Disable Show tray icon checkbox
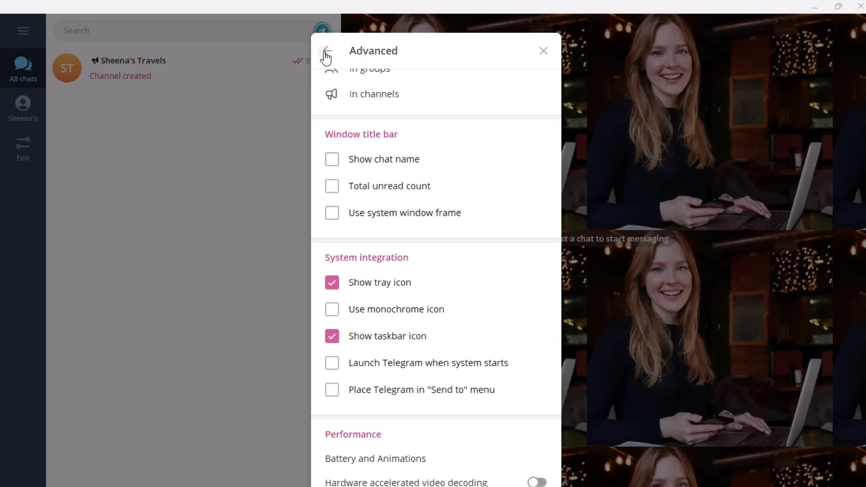This screenshot has height=487, width=866. [332, 282]
